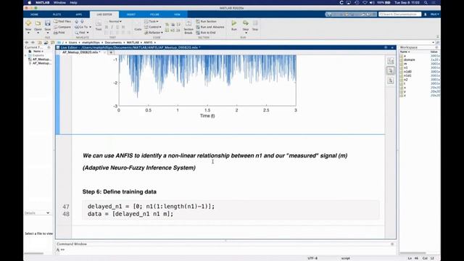Screen dimensions: 464x261
Task: Click the Print button in the ribbon
Action: coord(59,33)
